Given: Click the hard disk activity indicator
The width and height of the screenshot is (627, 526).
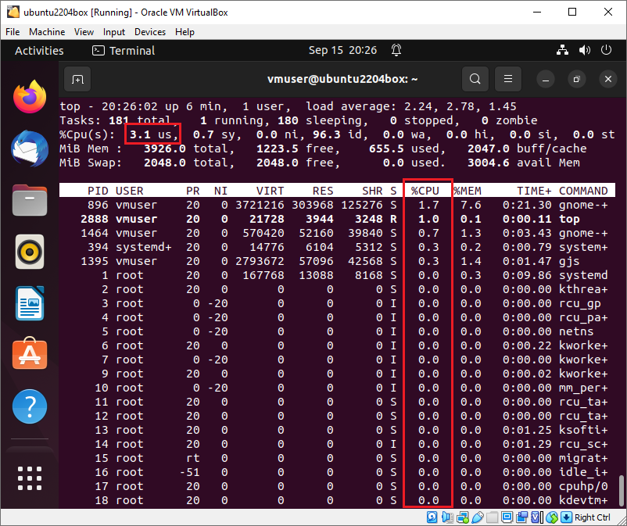Looking at the screenshot, I should pos(432,517).
